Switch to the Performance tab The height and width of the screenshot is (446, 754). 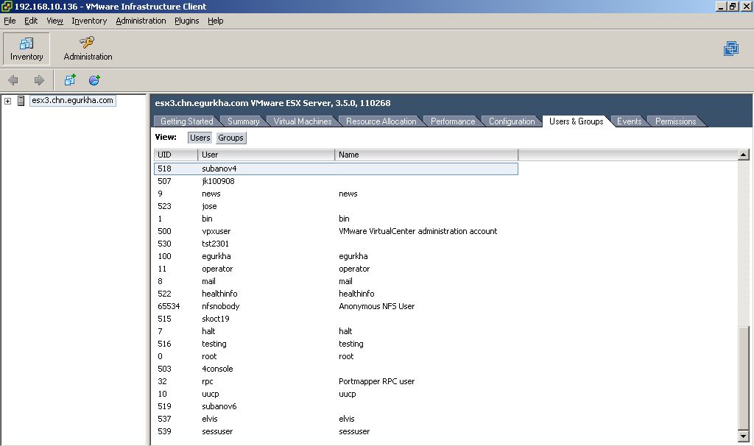point(453,121)
